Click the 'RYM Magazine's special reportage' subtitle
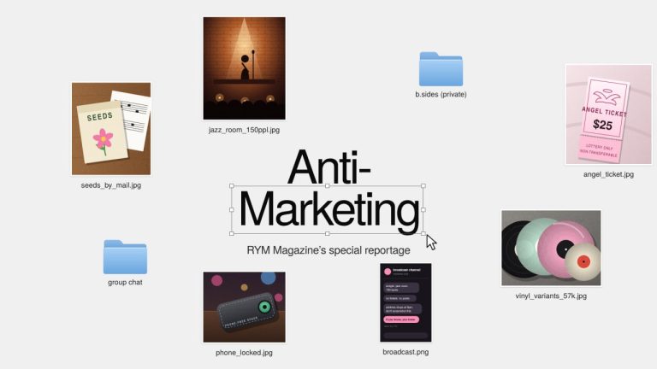This screenshot has height=369, width=657. coord(328,250)
